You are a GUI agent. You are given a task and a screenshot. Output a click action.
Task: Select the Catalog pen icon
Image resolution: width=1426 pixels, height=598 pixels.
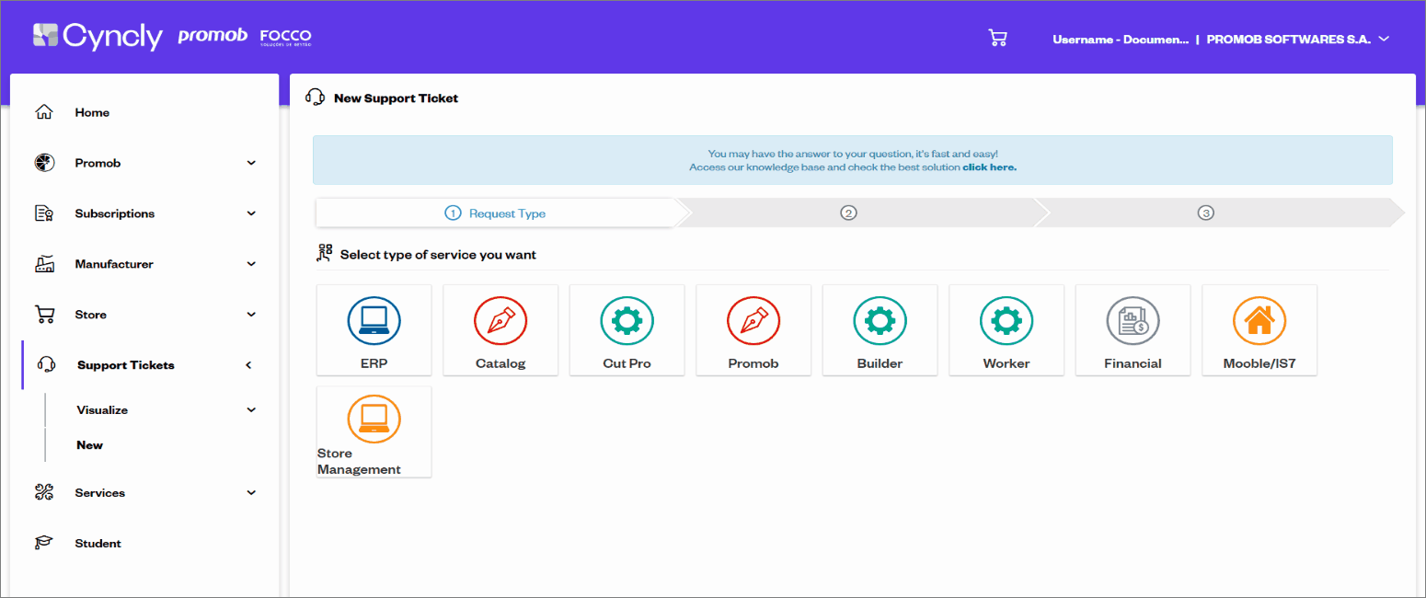coord(500,321)
